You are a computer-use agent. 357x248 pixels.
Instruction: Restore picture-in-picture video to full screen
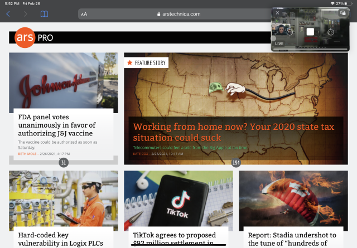pyautogui.click(x=344, y=13)
